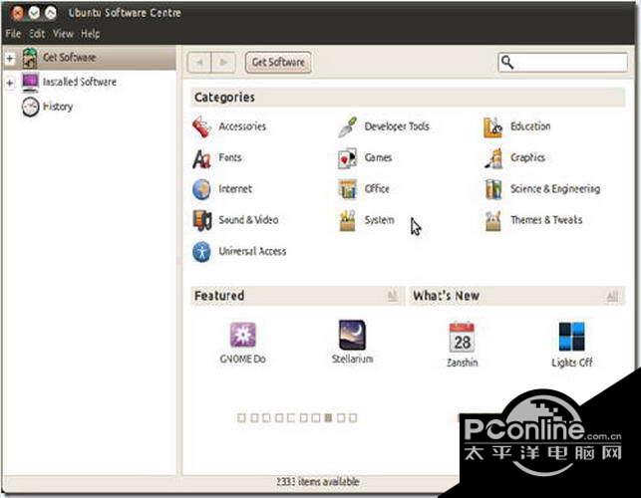Click the Installed Software monitor icon
The image size is (641, 498).
[x=30, y=82]
